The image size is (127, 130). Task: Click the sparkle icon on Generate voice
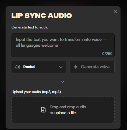[76, 67]
